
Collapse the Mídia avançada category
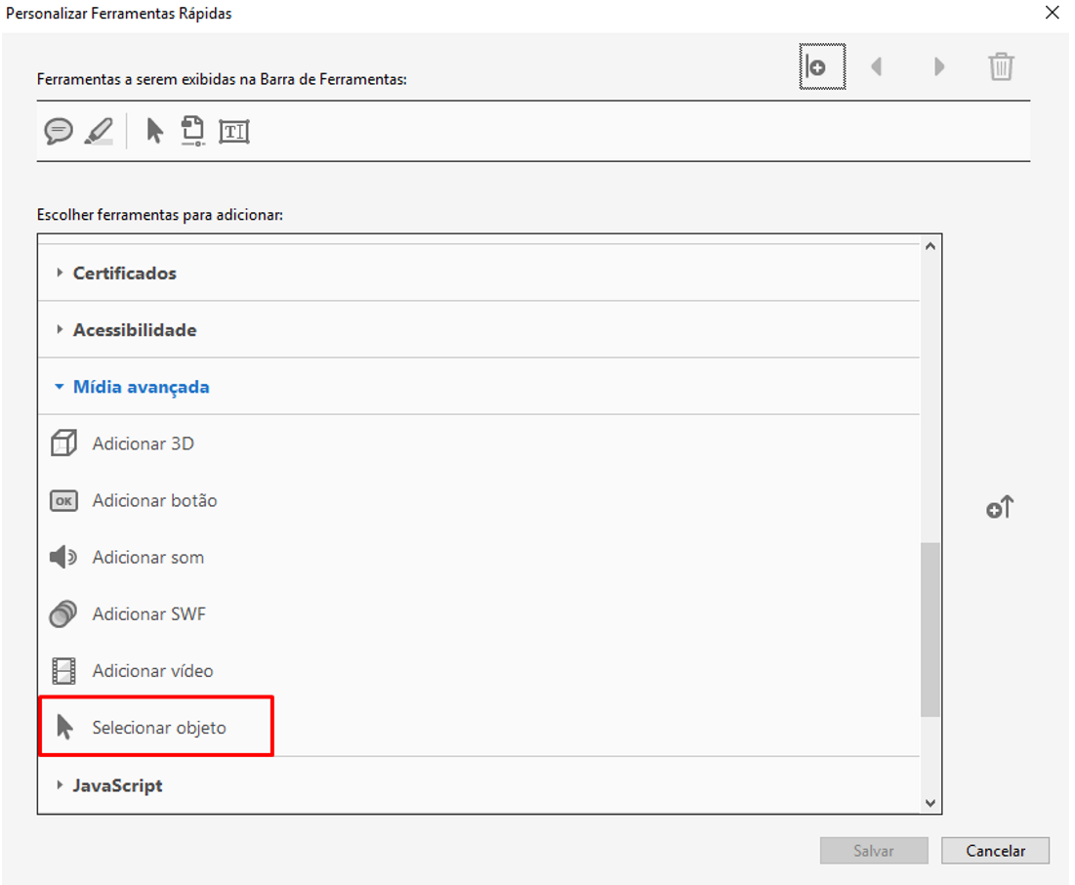[x=141, y=387]
